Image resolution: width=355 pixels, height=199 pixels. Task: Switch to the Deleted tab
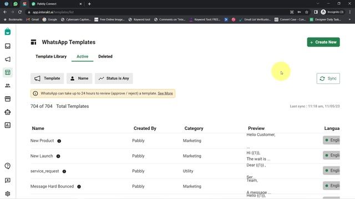(105, 56)
